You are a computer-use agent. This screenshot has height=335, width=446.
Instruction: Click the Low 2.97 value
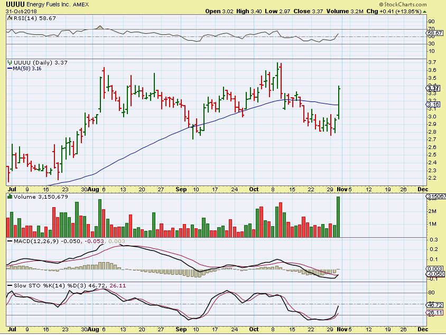click(277, 12)
